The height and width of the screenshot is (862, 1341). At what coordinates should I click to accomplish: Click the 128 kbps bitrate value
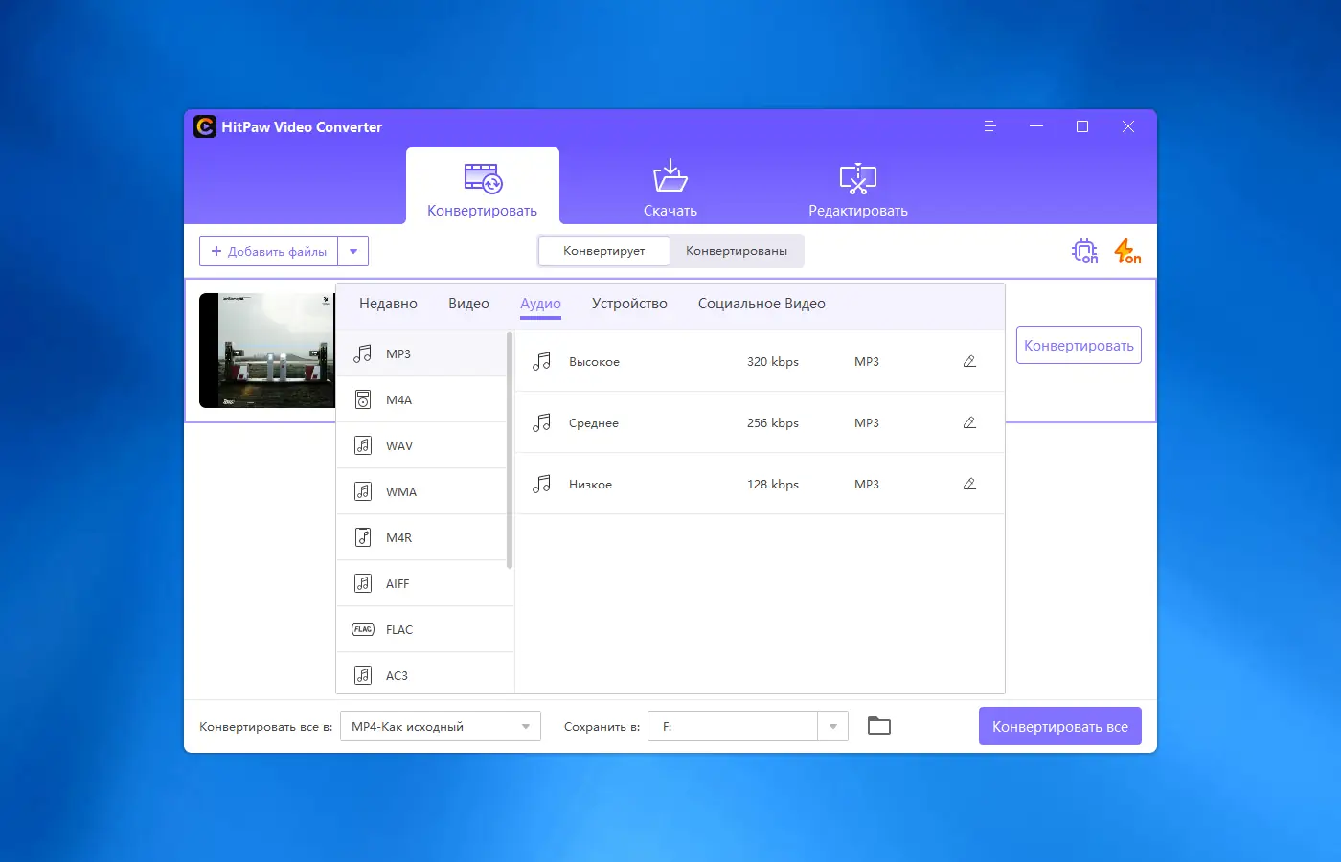(x=773, y=484)
